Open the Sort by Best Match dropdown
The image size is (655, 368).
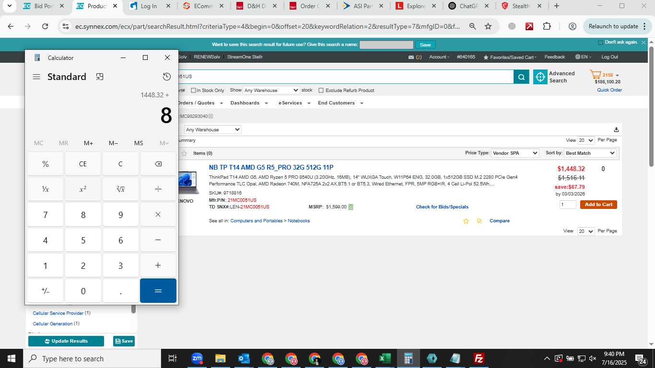(590, 153)
